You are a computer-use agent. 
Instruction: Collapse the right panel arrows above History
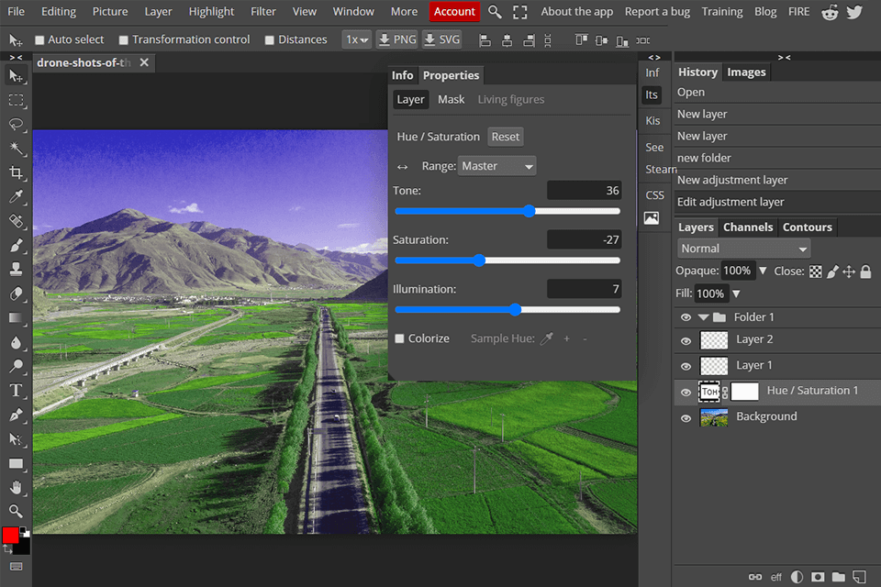(785, 57)
